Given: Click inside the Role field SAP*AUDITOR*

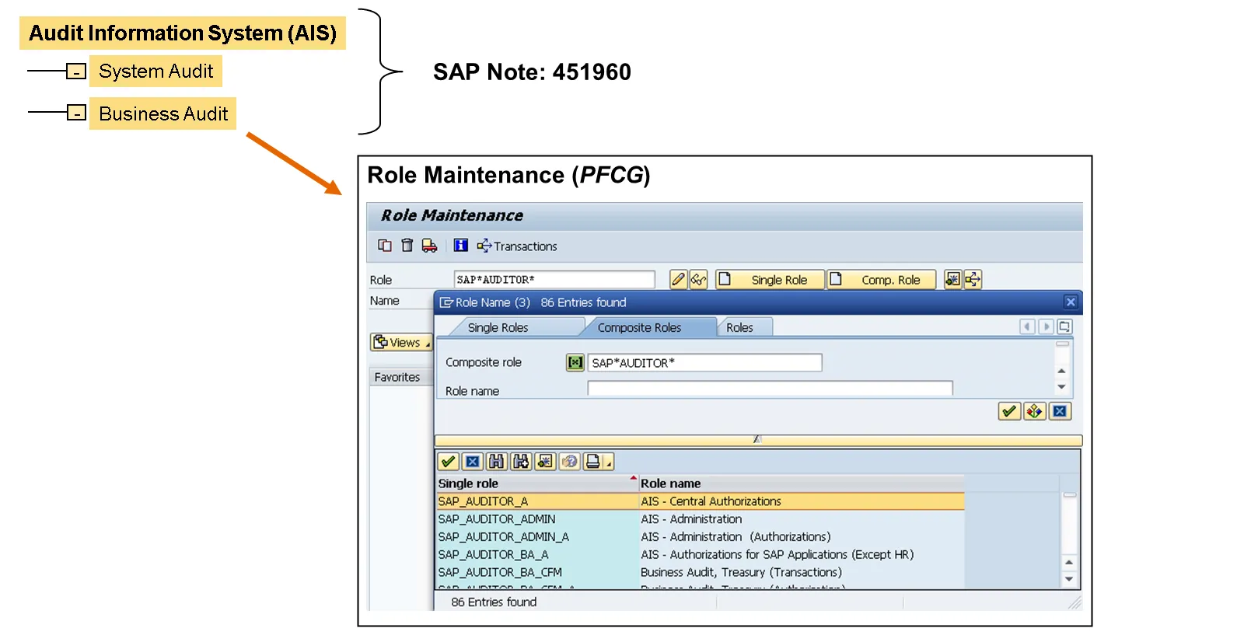Looking at the screenshot, I should [x=554, y=279].
